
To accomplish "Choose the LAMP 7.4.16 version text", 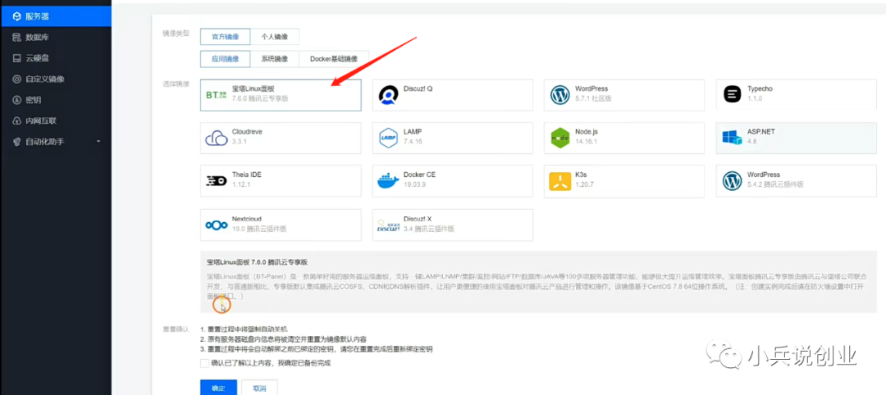I will (413, 141).
